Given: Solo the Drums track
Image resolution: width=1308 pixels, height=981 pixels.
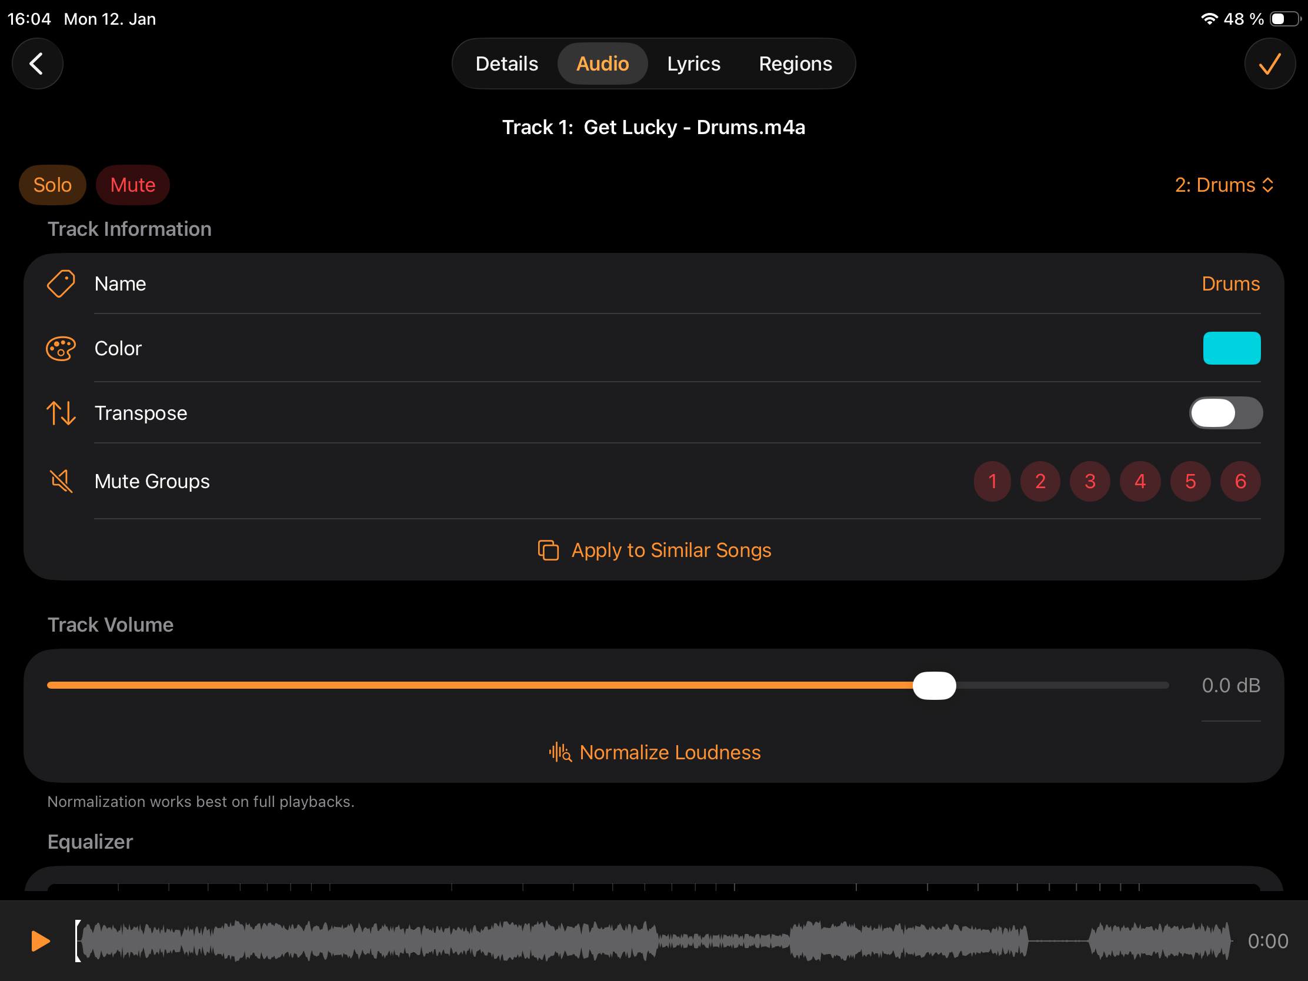Looking at the screenshot, I should (x=52, y=185).
